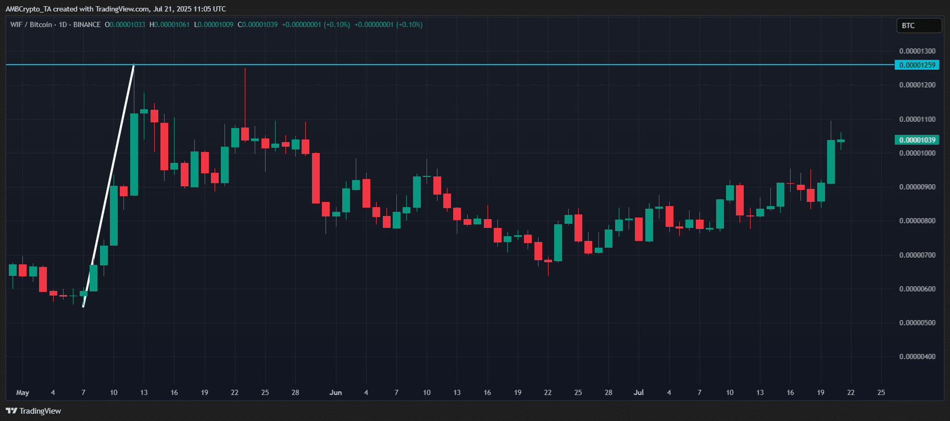Click the red candle with long wick near May 23
Image resolution: width=950 pixels, height=421 pixels.
pos(245,133)
